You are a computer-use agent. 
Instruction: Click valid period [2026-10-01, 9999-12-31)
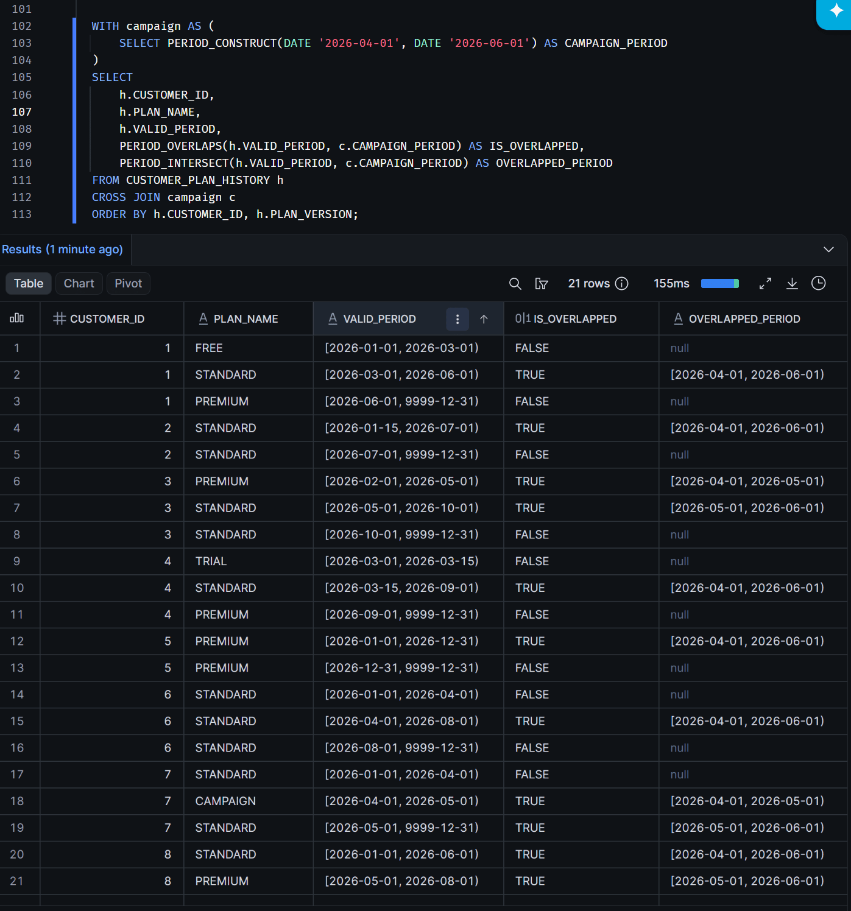click(402, 535)
